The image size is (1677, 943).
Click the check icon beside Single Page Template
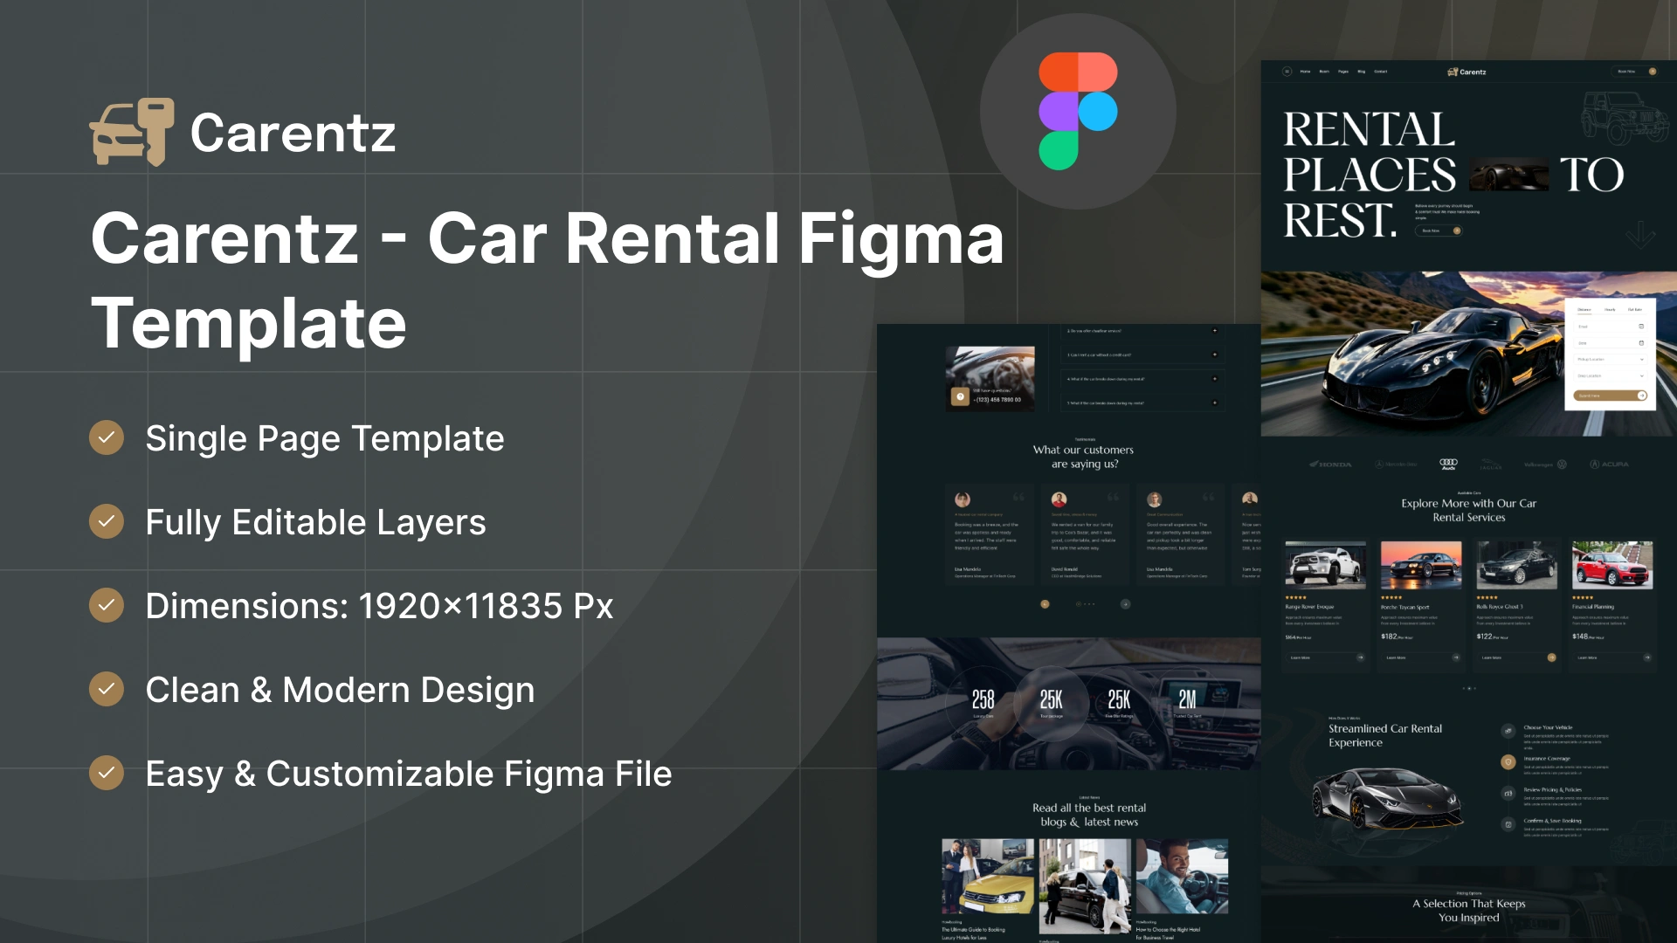[107, 437]
